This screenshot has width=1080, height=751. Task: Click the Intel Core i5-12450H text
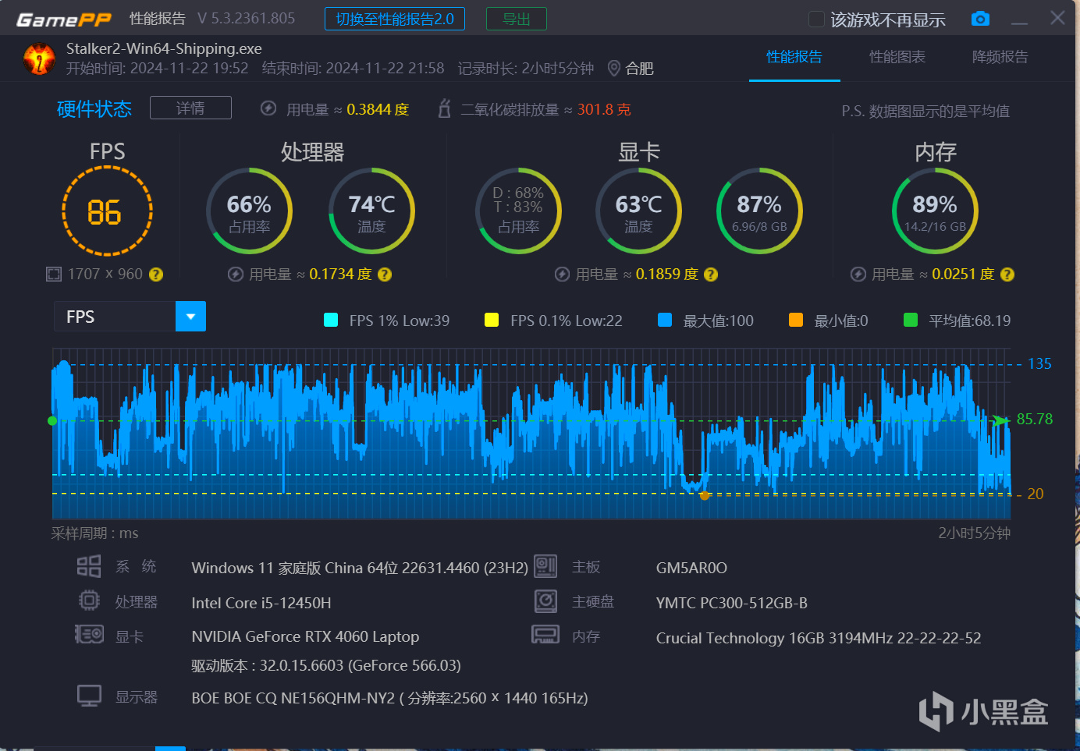pos(261,603)
